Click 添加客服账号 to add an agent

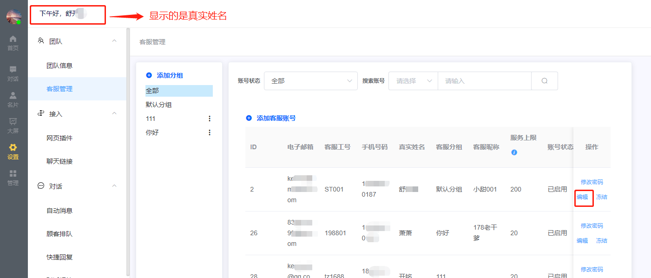(271, 118)
